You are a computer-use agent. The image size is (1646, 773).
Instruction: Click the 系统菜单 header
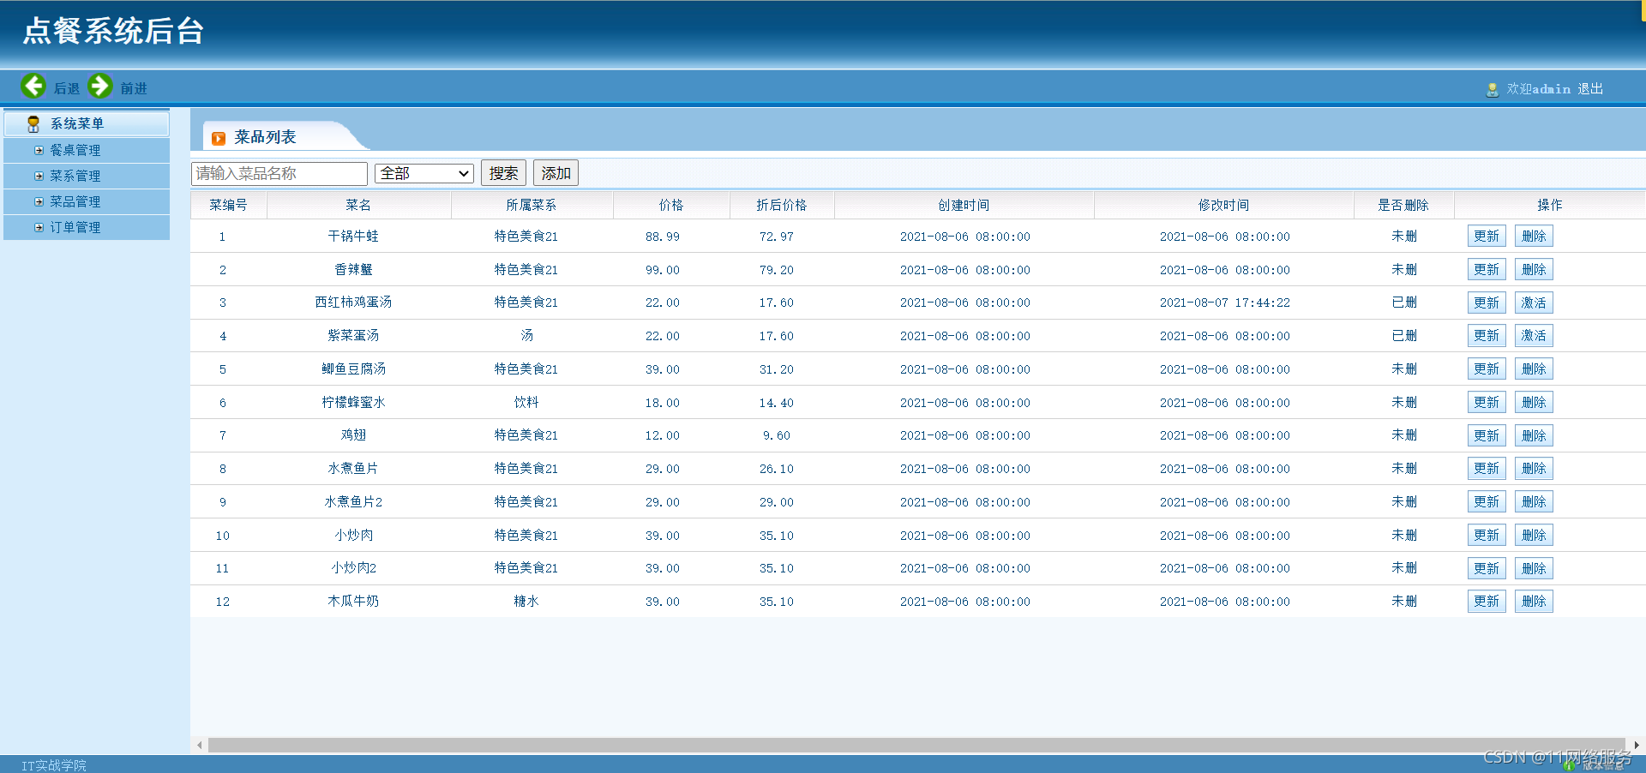point(87,123)
